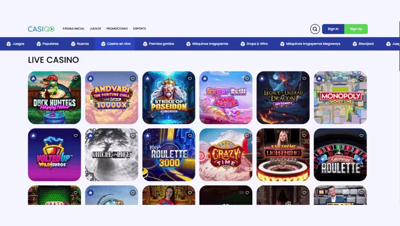Open Promociones menu item

coord(117,29)
